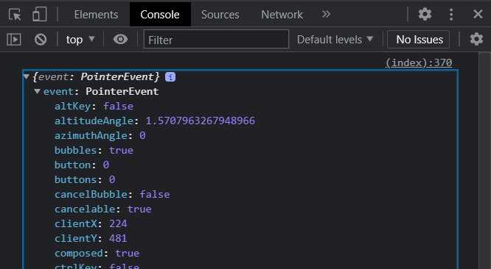Activate the inspect element picker icon

pyautogui.click(x=15, y=15)
